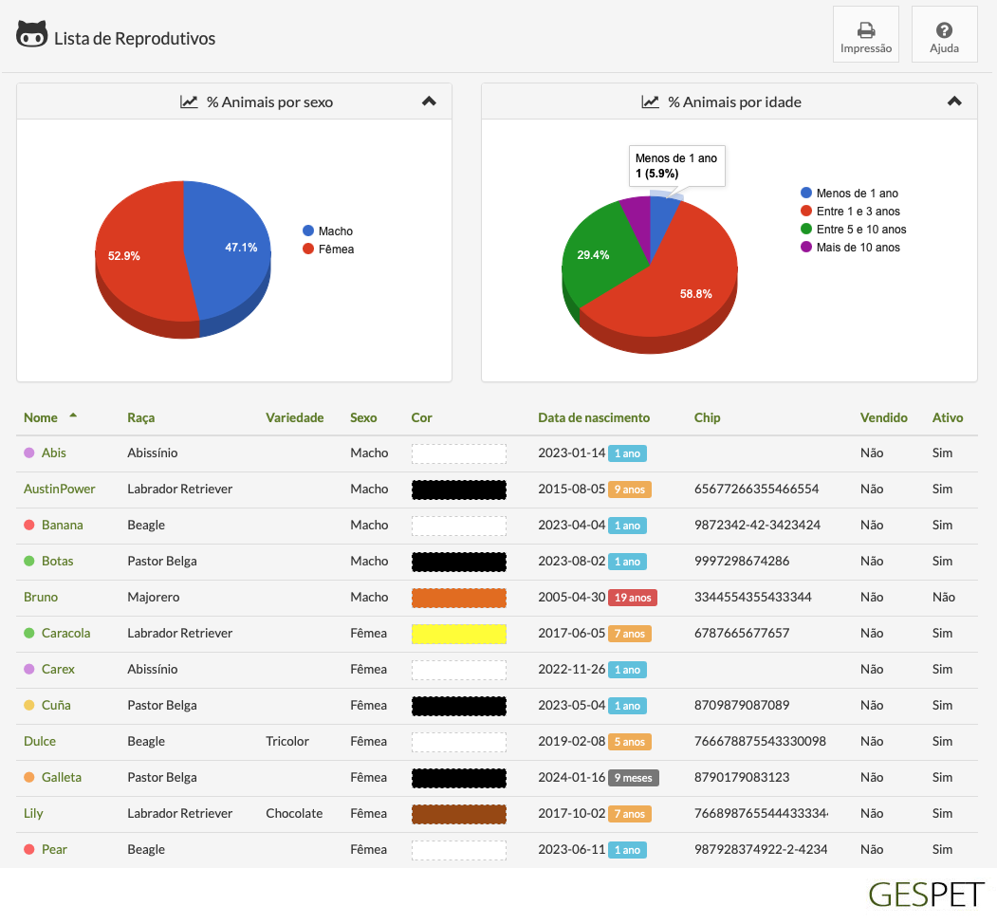Screen dimensions: 997x924
Task: Open the Pear animal record
Action: click(54, 850)
